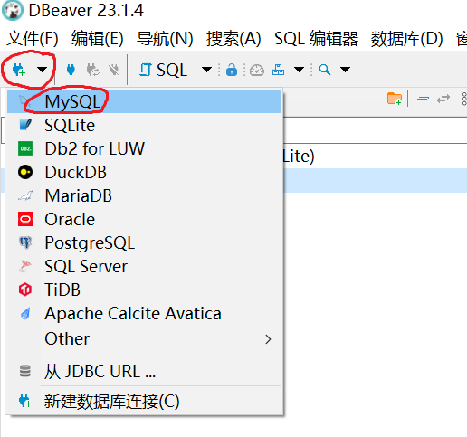Click the magnifier search icon
This screenshot has height=437, width=467.
pyautogui.click(x=325, y=70)
